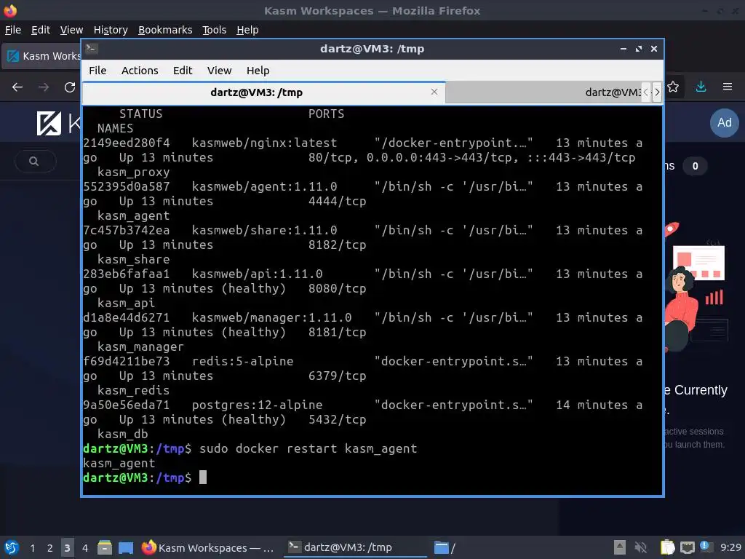This screenshot has width=745, height=559.
Task: Switch to the second dartz@VM3 terminal tab
Action: point(544,92)
